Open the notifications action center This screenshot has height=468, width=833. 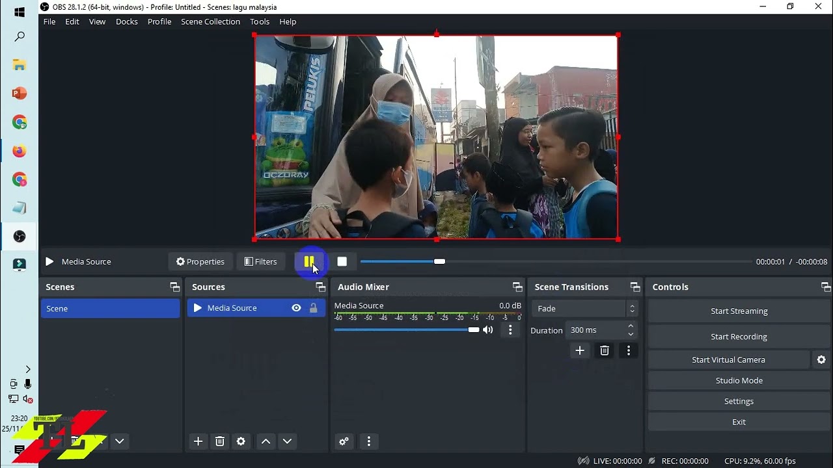[x=20, y=450]
